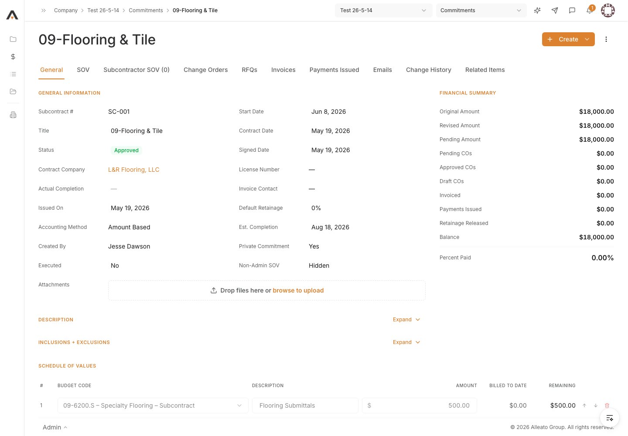Delete the Flooring Submittals line item
628x436 pixels.
pyautogui.click(x=607, y=405)
